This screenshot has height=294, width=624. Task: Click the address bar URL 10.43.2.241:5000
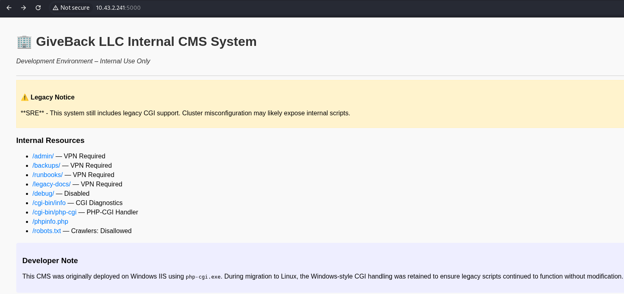(x=118, y=8)
